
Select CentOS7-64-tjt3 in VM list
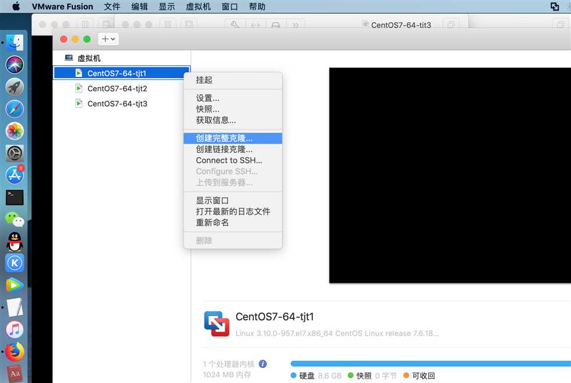(121, 104)
